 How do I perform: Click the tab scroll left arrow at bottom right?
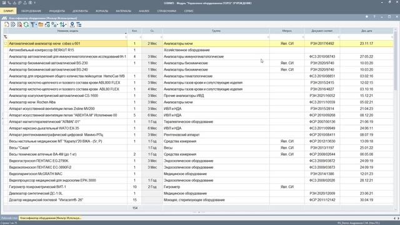(394, 218)
